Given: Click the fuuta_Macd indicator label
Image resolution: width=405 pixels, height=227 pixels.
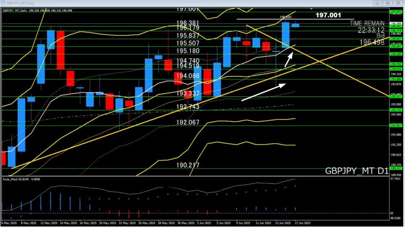Looking at the screenshot, I should [11, 179].
